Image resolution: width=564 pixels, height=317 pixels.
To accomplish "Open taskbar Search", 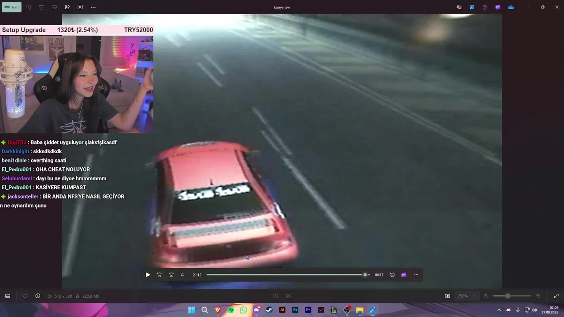I will (204, 310).
